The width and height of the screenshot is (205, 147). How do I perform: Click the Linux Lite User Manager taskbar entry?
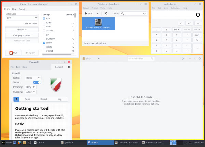pos(127,143)
